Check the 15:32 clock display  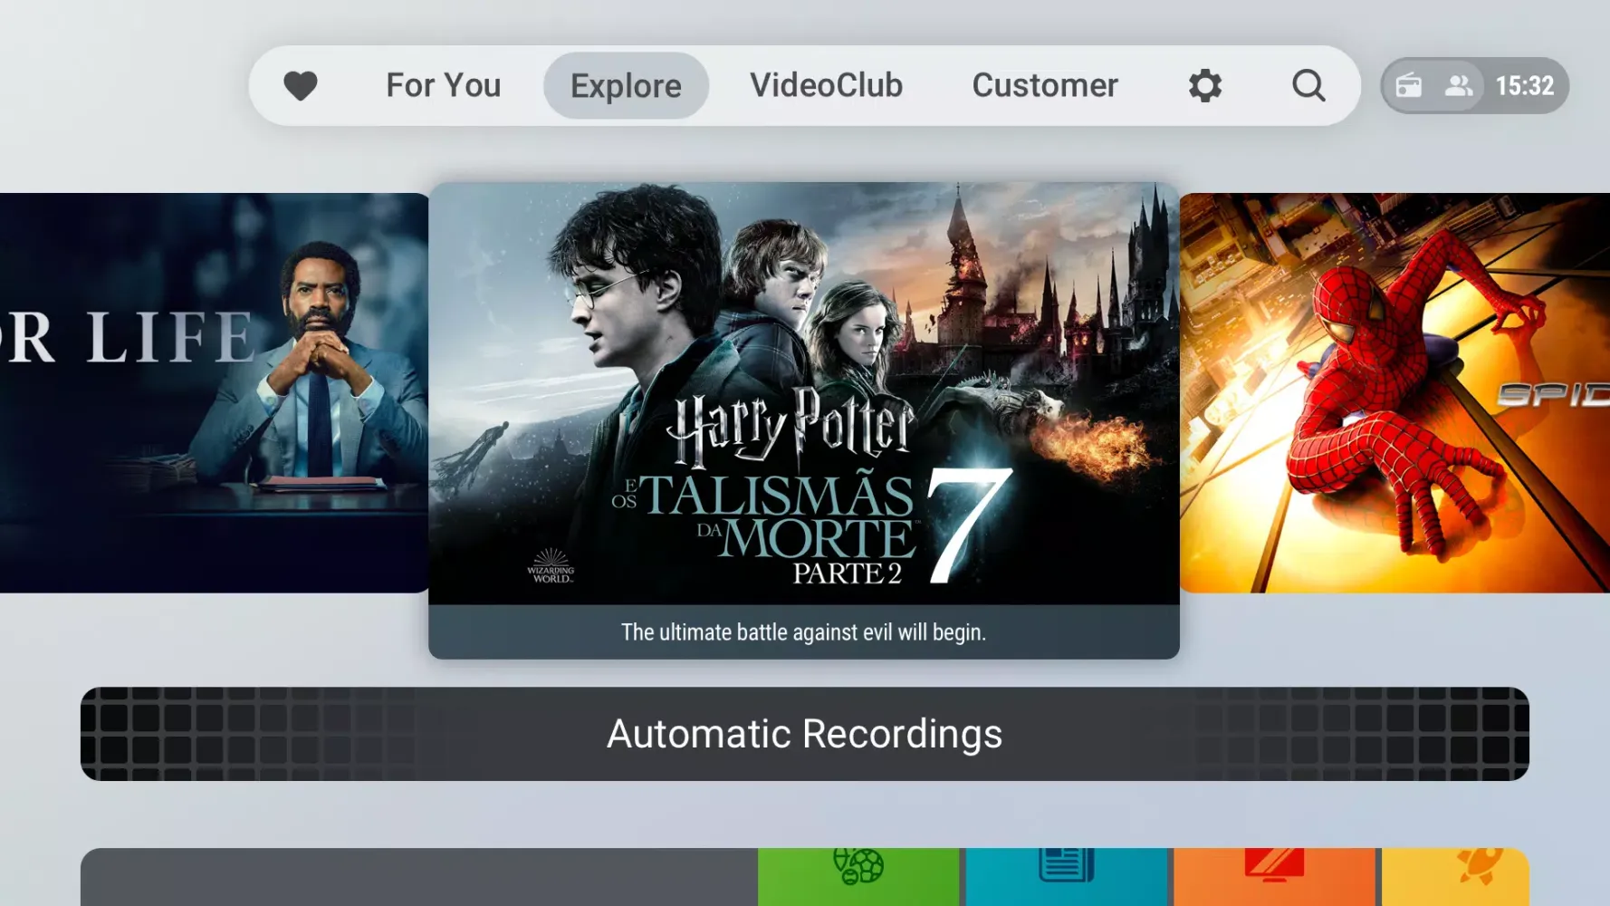tap(1524, 86)
